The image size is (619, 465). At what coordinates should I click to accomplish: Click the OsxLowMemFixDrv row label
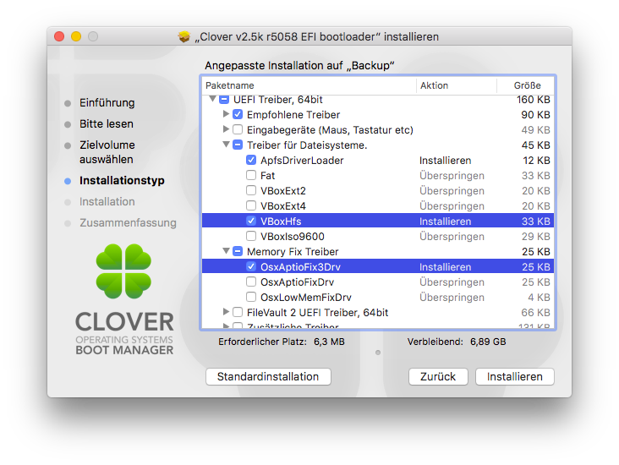tap(306, 298)
